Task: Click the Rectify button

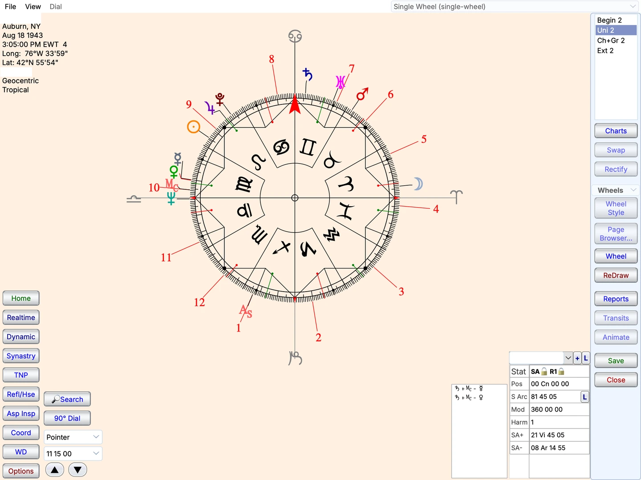Action: (616, 169)
